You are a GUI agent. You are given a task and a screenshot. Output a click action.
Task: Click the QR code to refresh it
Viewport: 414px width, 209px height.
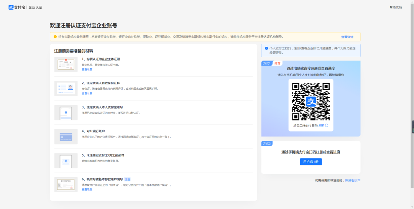(x=311, y=102)
